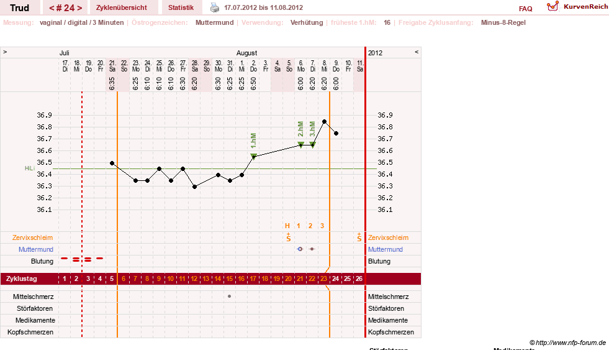The height and width of the screenshot is (350, 609).
Task: Click the Zervixschleim label on the left
Action: 33,237
